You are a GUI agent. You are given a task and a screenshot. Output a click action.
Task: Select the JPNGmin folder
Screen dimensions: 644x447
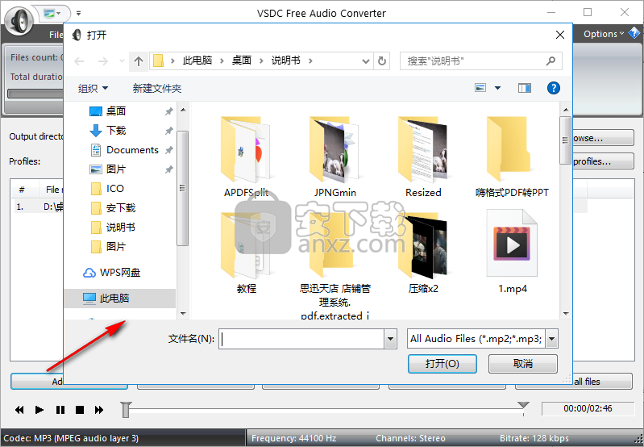334,157
